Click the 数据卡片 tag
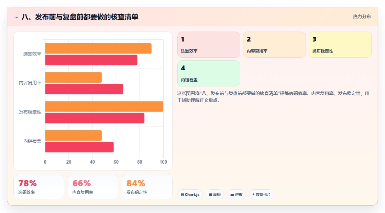The height and width of the screenshot is (213, 385). [262, 194]
